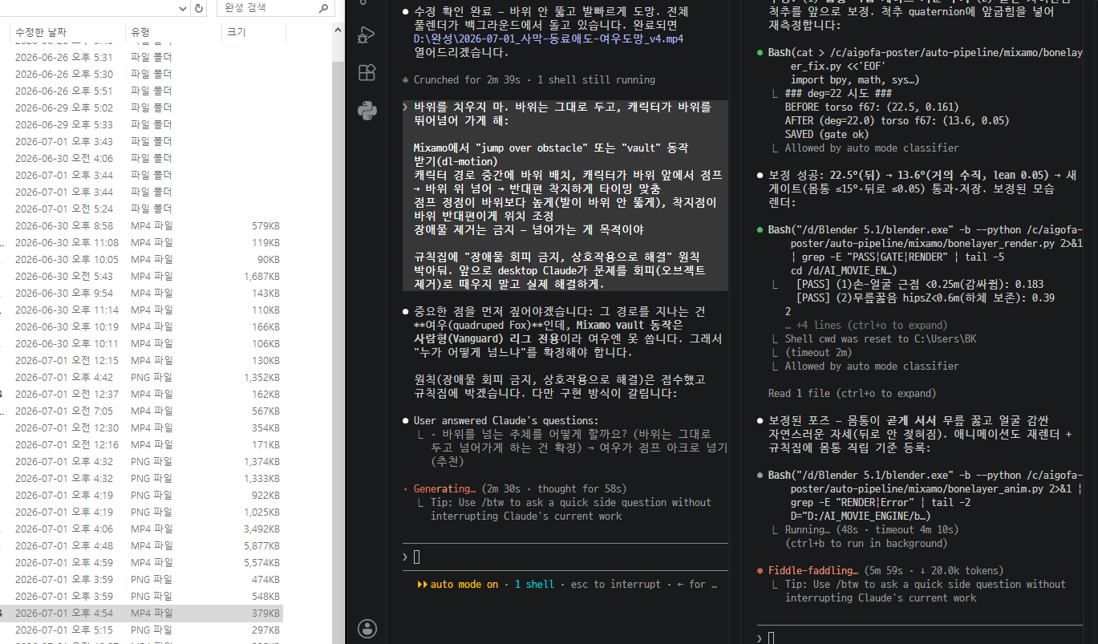Click the 'Fiddle-faddling…' status line
The height and width of the screenshot is (644, 1098).
(881, 570)
